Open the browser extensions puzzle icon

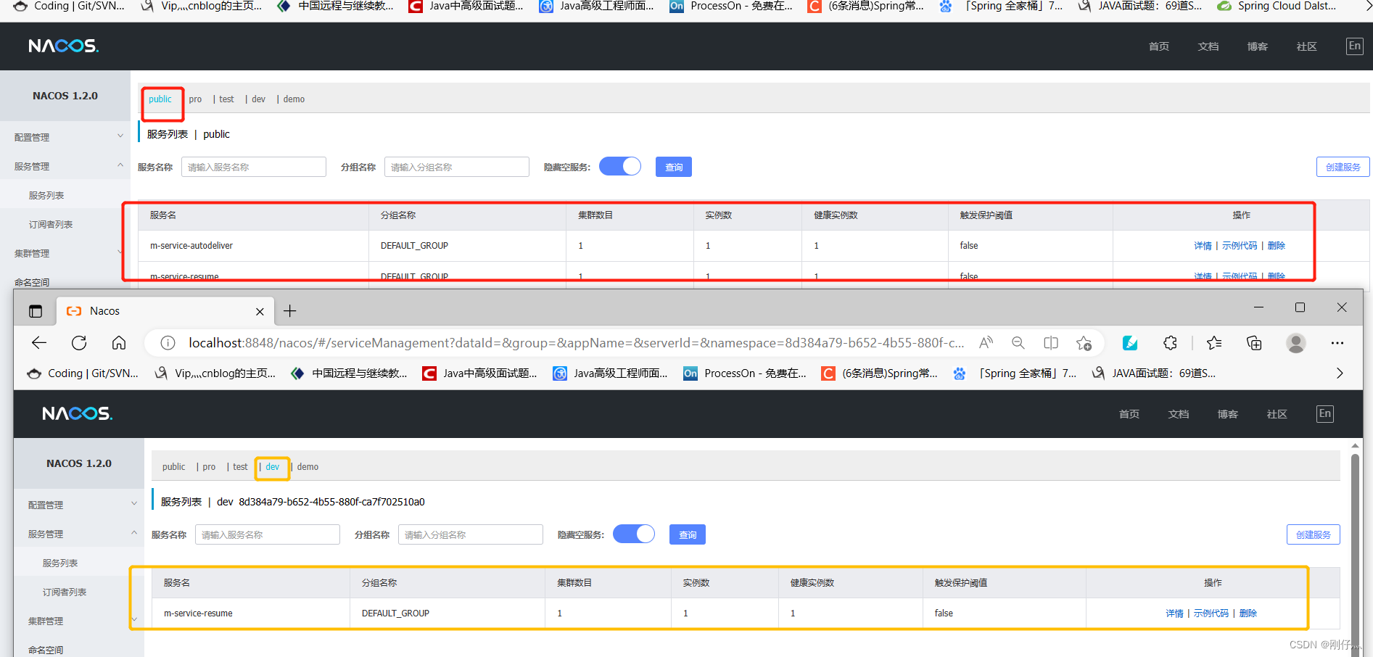tap(1170, 343)
